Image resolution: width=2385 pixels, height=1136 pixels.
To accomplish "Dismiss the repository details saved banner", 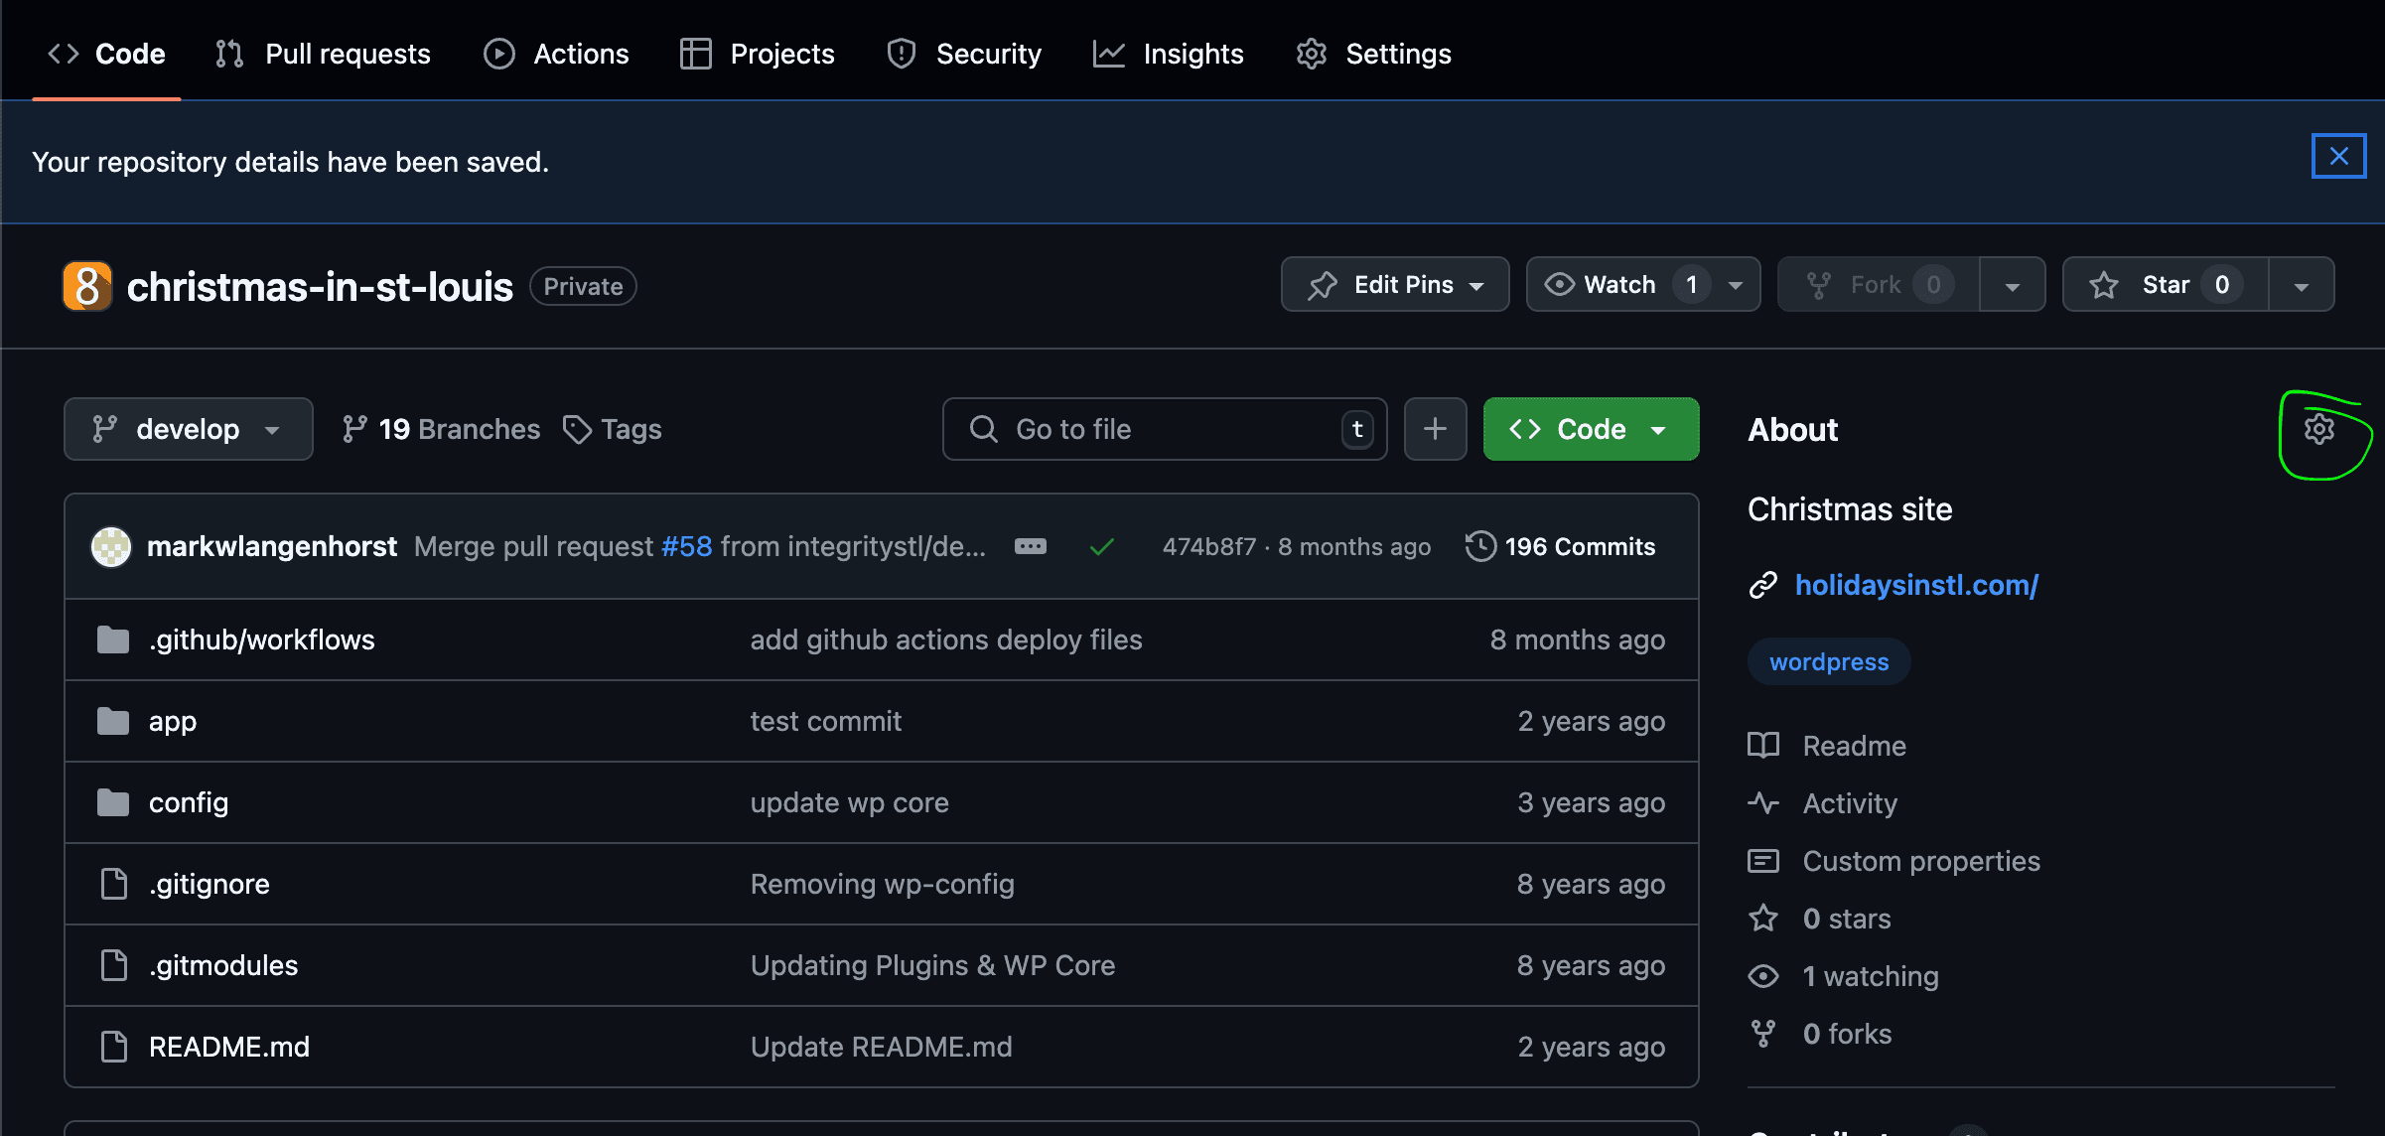I will pyautogui.click(x=2338, y=156).
